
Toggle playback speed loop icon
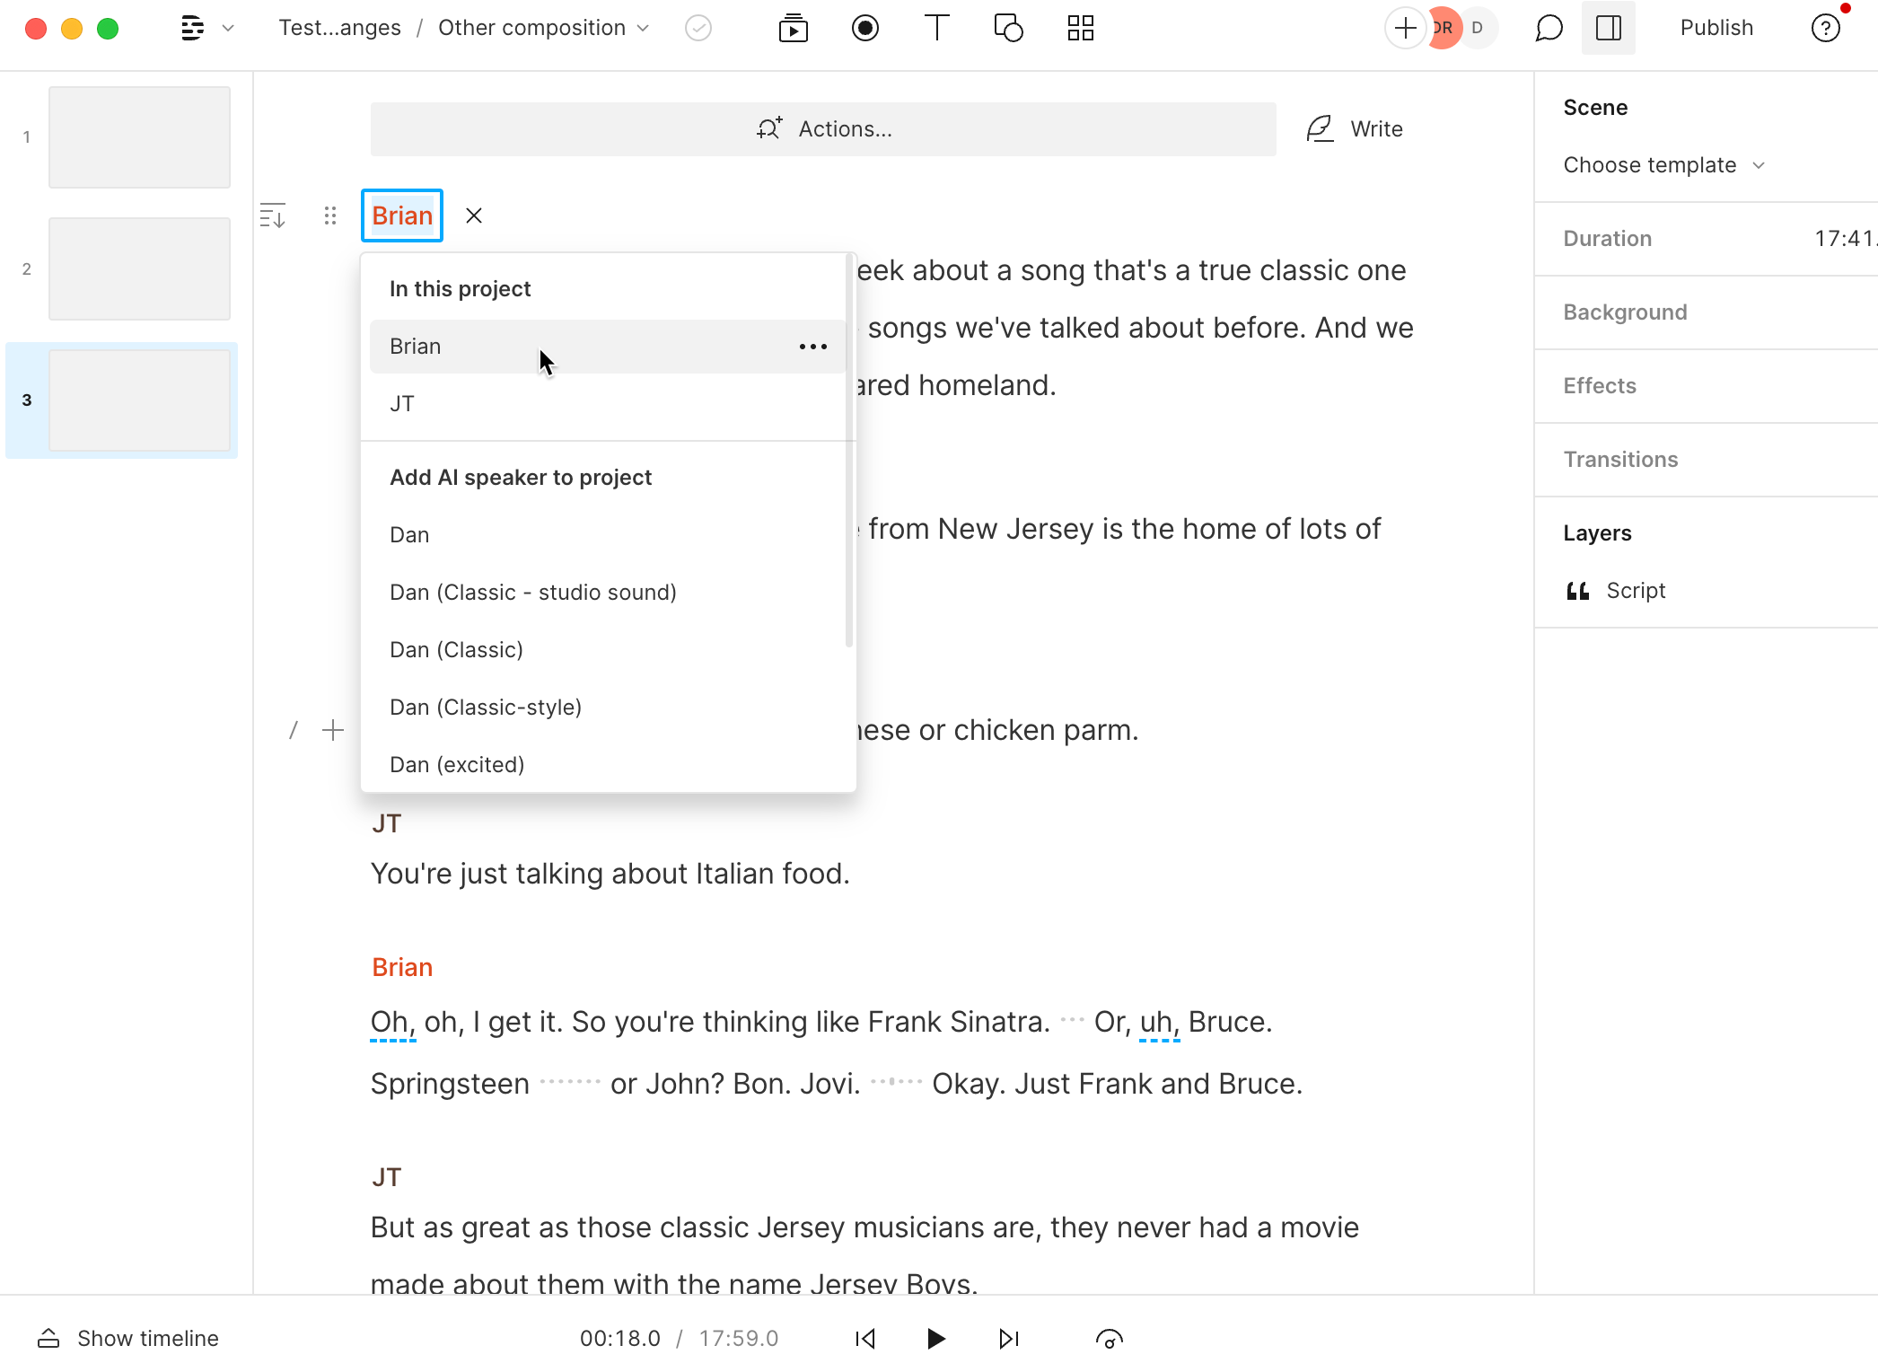1109,1339
